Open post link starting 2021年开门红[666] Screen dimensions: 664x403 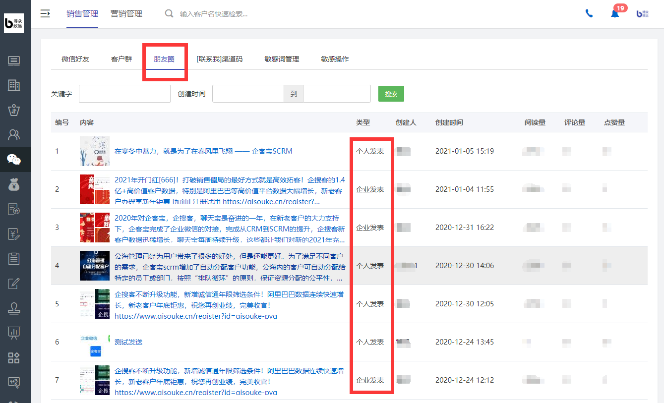click(230, 190)
